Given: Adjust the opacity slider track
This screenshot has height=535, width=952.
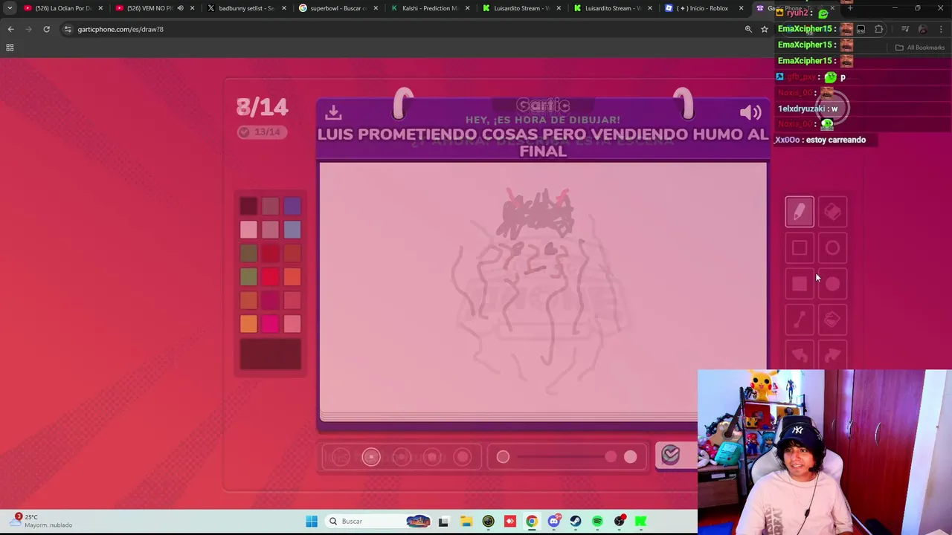Looking at the screenshot, I should 567,457.
